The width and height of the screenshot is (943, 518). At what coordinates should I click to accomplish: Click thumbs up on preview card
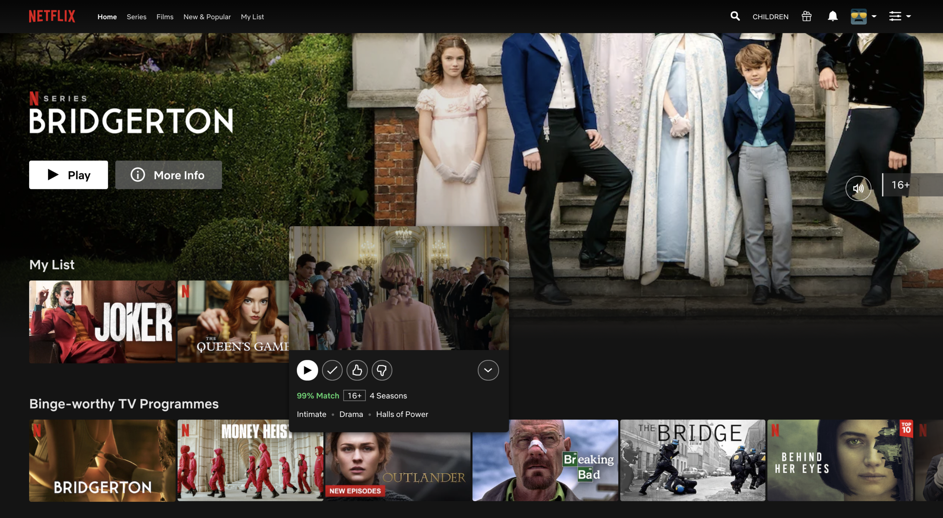coord(357,370)
